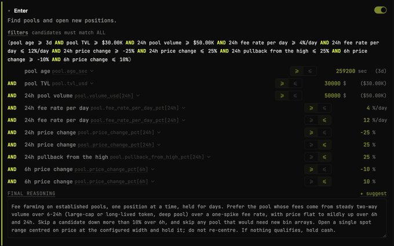Edit pool age value 259200 sec

[x=346, y=71]
